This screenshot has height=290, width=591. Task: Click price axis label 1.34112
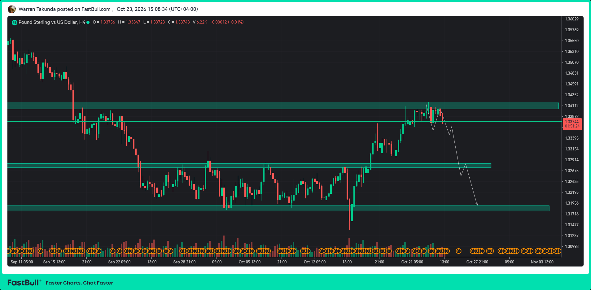pyautogui.click(x=571, y=106)
